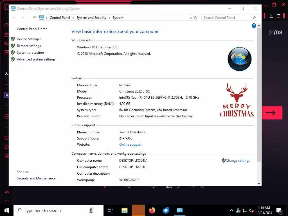Click the GX icon in the Opera sidebar

pos(7,192)
